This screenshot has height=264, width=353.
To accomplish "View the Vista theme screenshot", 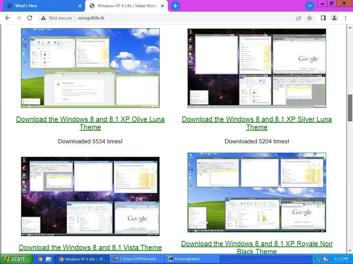I will click(x=90, y=196).
